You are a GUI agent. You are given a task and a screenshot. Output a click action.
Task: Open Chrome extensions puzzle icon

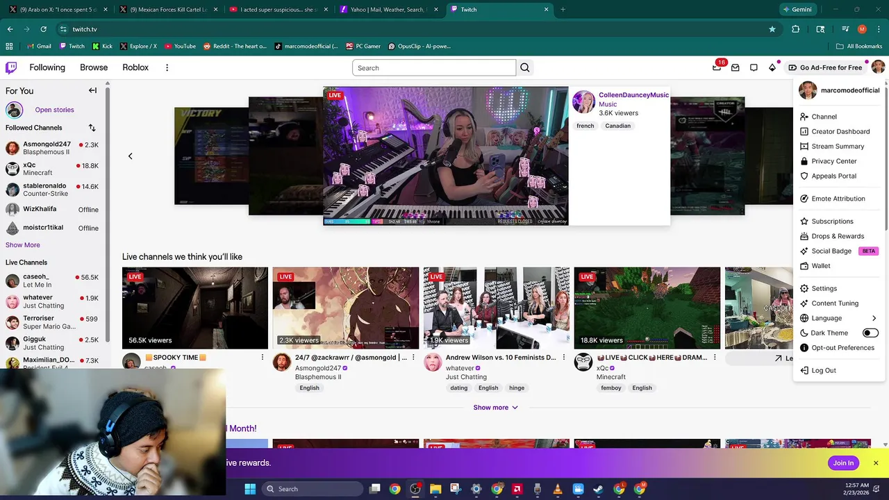point(796,29)
